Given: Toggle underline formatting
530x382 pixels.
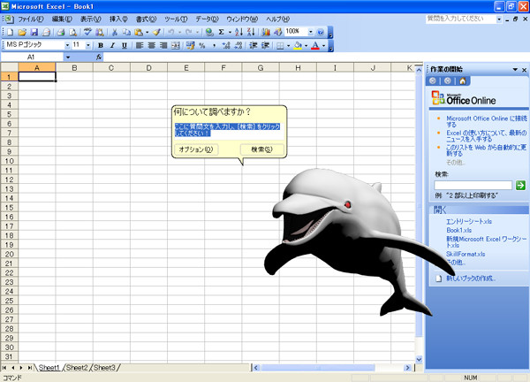Looking at the screenshot, I should click(x=125, y=45).
